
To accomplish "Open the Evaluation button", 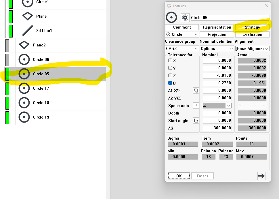I will pyautogui.click(x=252, y=34).
